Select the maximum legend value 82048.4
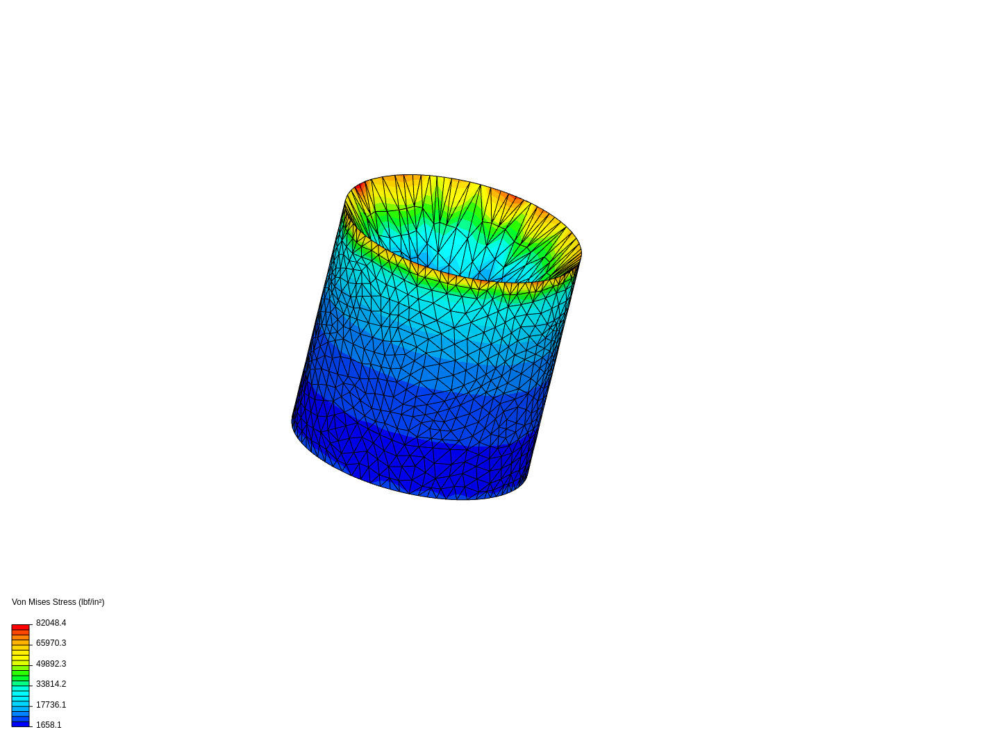Image resolution: width=1000 pixels, height=750 pixels. tap(51, 623)
